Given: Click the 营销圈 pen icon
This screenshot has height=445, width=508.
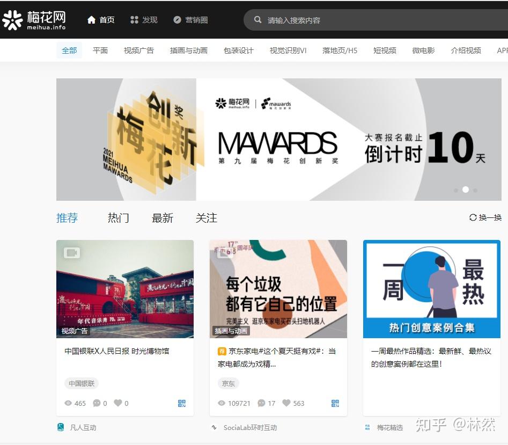Looking at the screenshot, I should pyautogui.click(x=176, y=19).
